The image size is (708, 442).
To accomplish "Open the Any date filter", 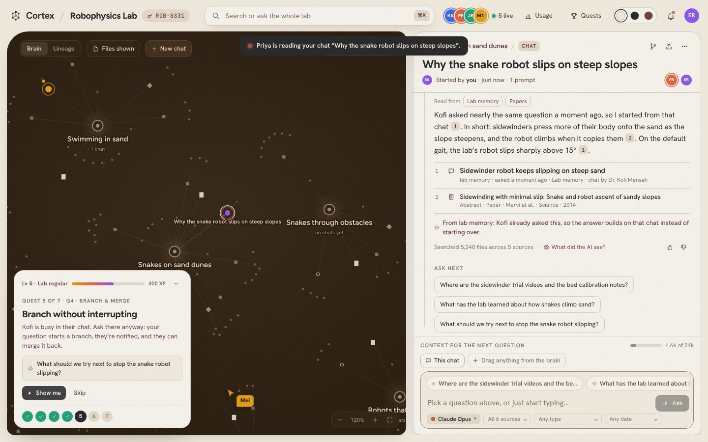I will (x=633, y=419).
